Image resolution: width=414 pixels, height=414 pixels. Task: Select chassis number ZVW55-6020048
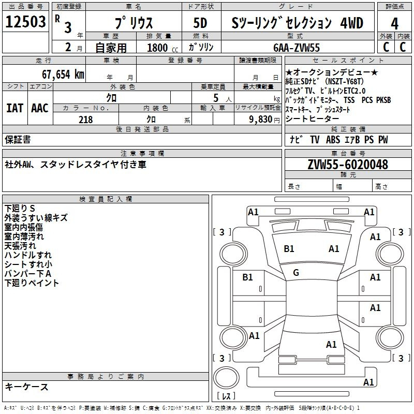pyautogui.click(x=347, y=165)
